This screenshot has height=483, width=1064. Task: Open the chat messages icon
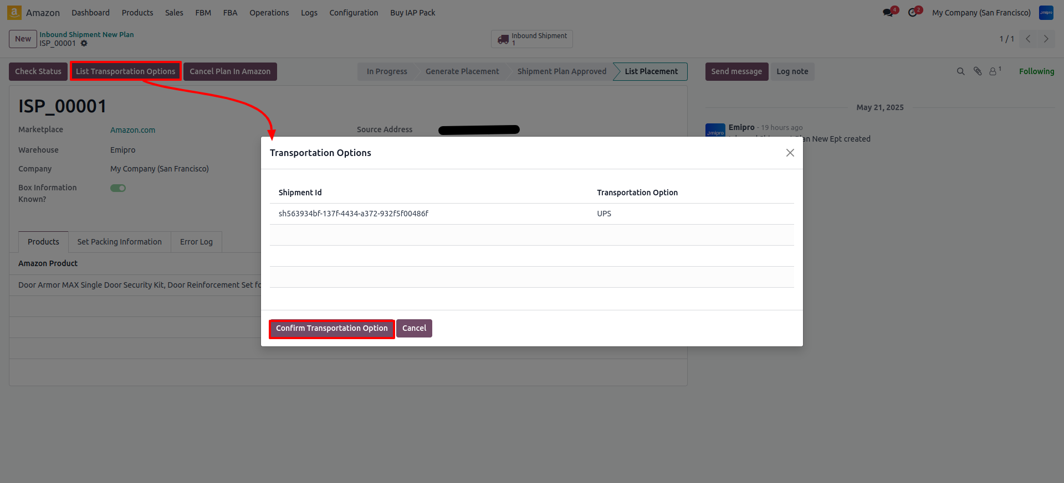[888, 13]
